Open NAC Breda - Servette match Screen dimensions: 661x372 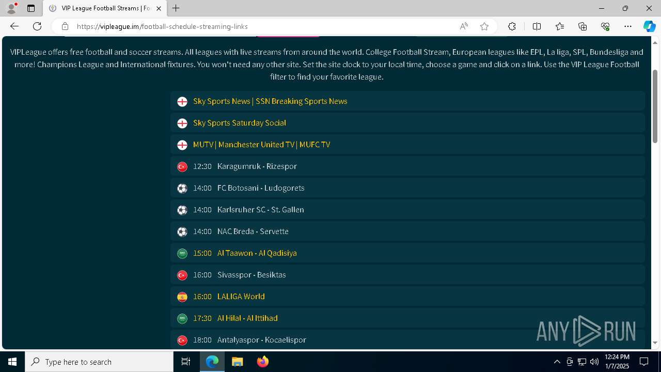click(253, 231)
